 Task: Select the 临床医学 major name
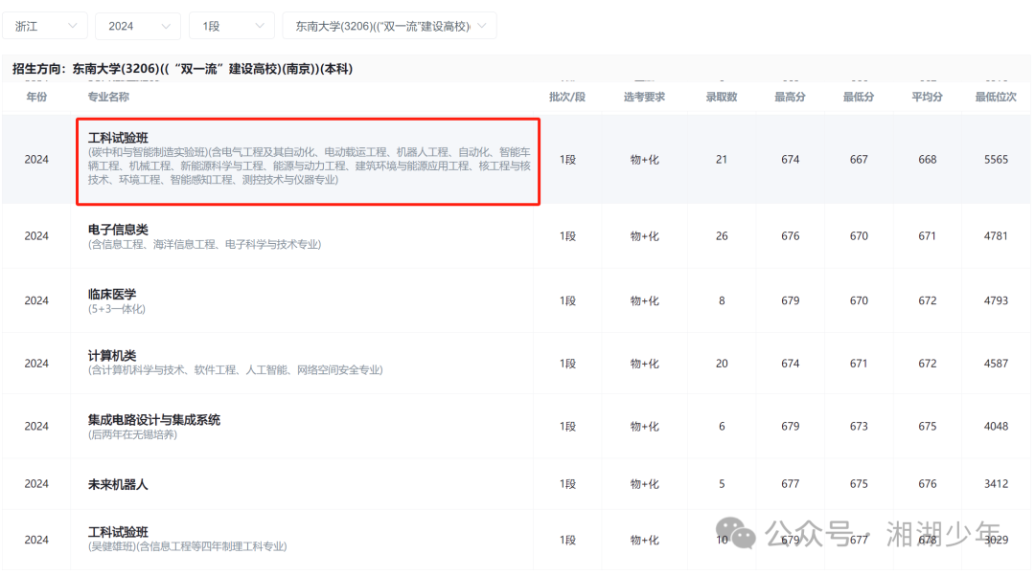(112, 294)
